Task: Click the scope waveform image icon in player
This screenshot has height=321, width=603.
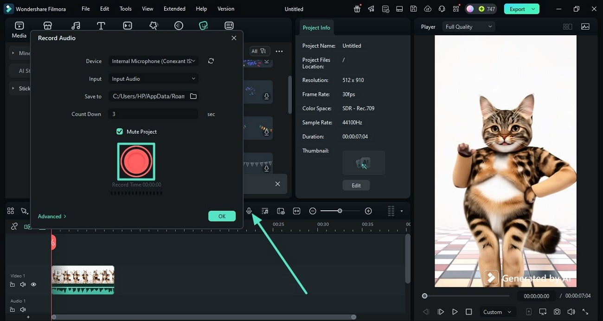Action: tap(585, 27)
